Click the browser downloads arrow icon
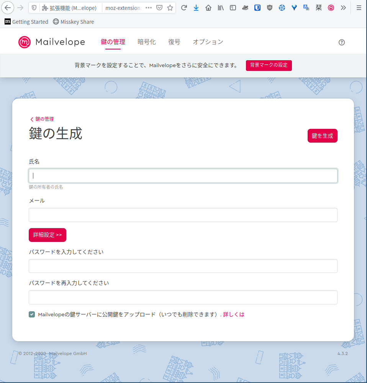This screenshot has height=383, width=367. pos(196,8)
